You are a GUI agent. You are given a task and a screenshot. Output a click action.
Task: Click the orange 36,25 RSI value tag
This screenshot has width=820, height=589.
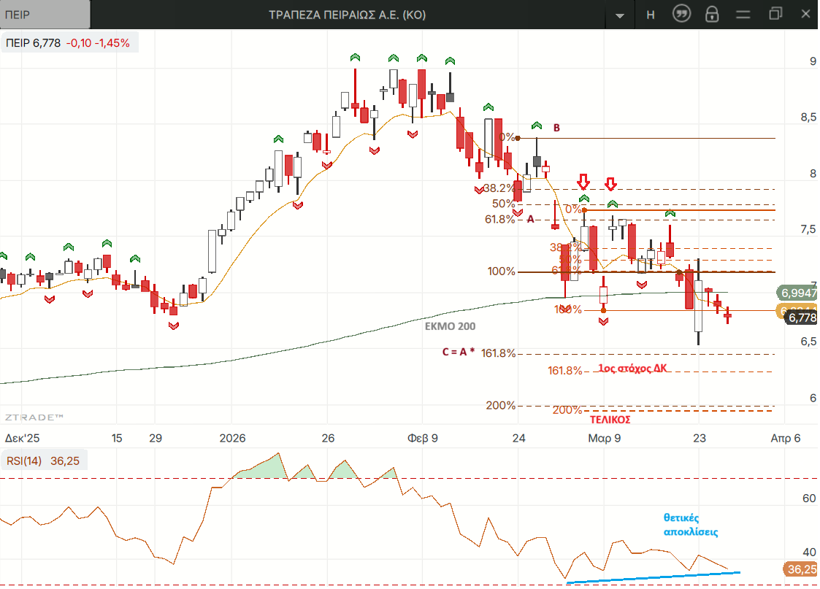[800, 569]
